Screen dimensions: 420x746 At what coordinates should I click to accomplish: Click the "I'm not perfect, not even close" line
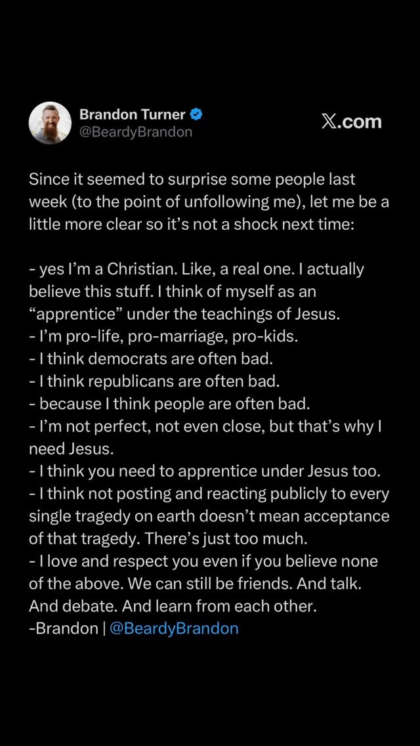click(x=205, y=426)
